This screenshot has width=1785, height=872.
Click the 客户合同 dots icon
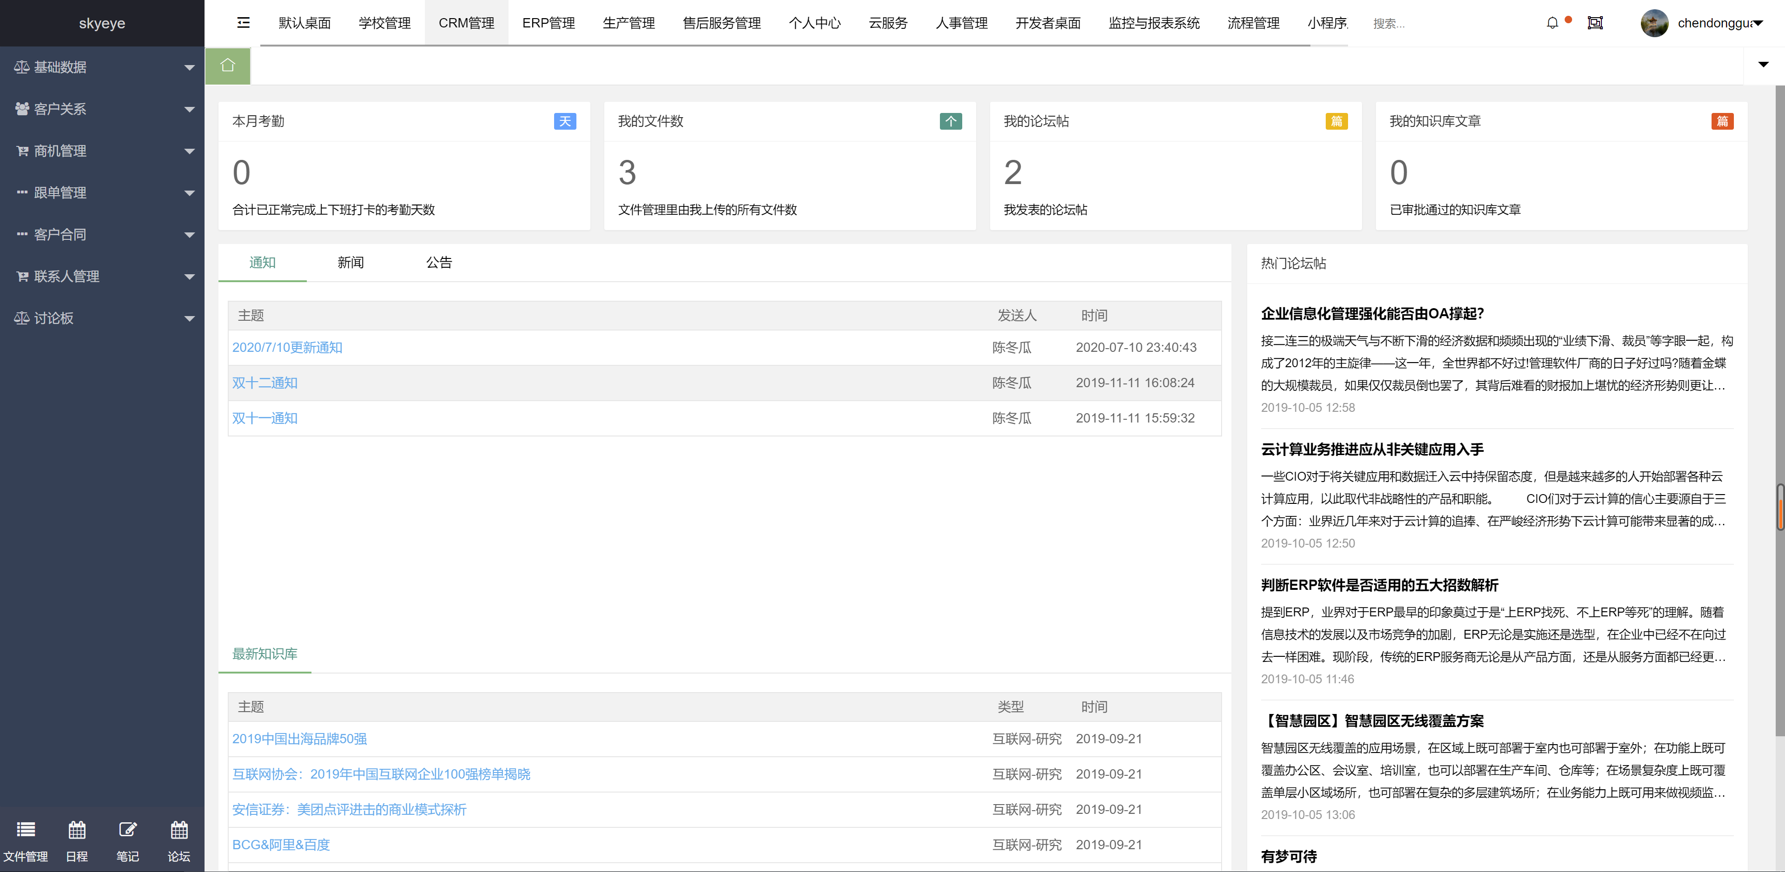pos(22,234)
